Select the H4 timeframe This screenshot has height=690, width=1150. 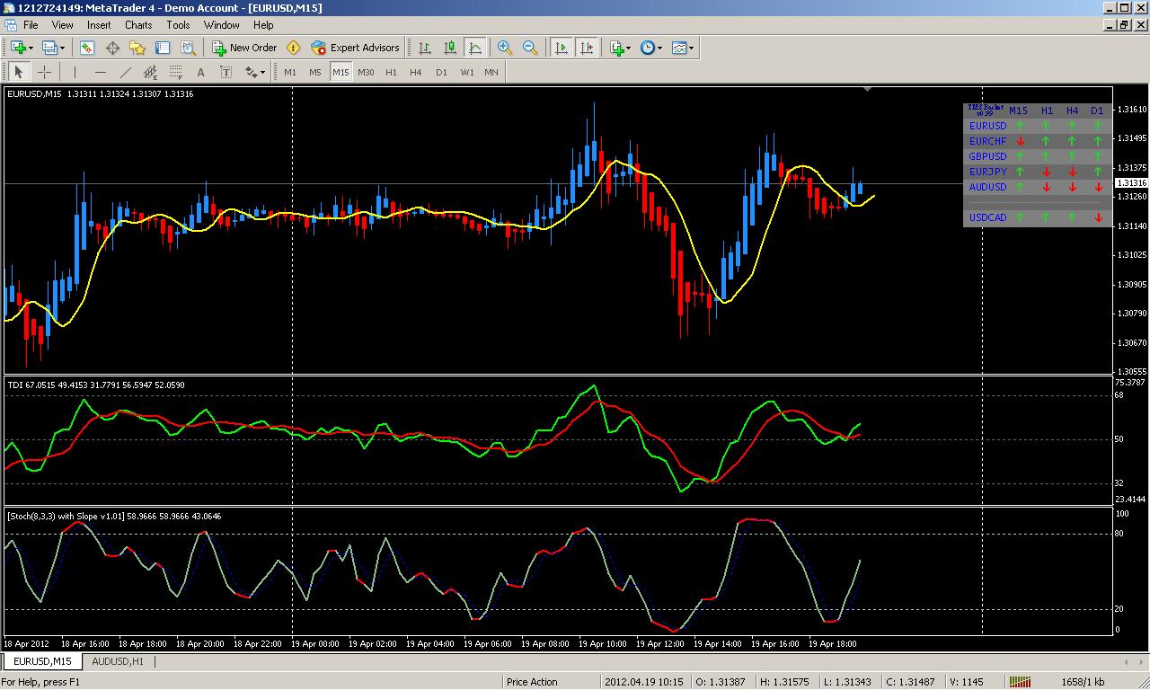[415, 72]
